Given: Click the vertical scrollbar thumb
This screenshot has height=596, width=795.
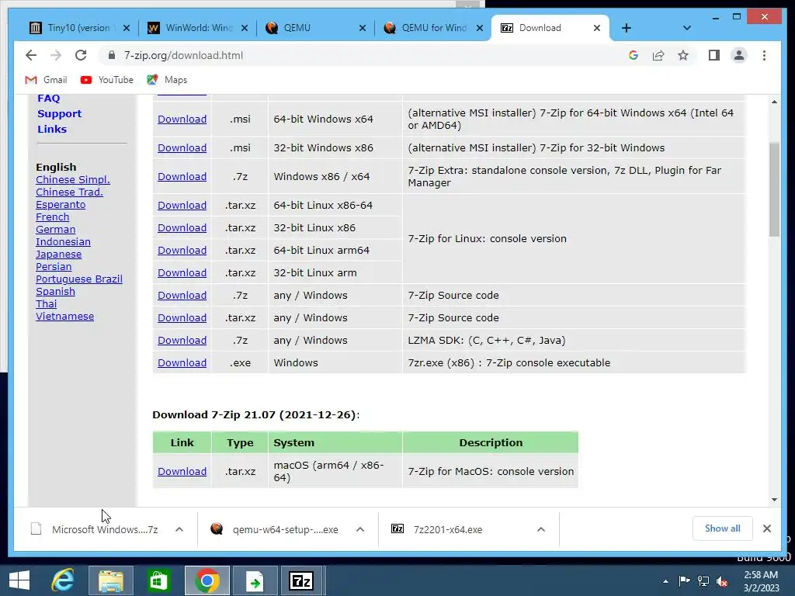Looking at the screenshot, I should [774, 189].
